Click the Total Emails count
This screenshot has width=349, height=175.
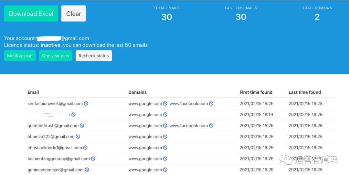tap(166, 17)
